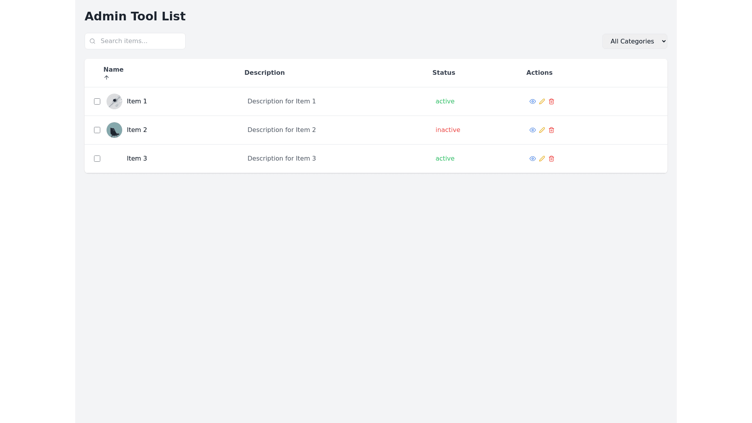The width and height of the screenshot is (752, 423).
Task: Edit Item 3 using the pencil icon
Action: [542, 159]
